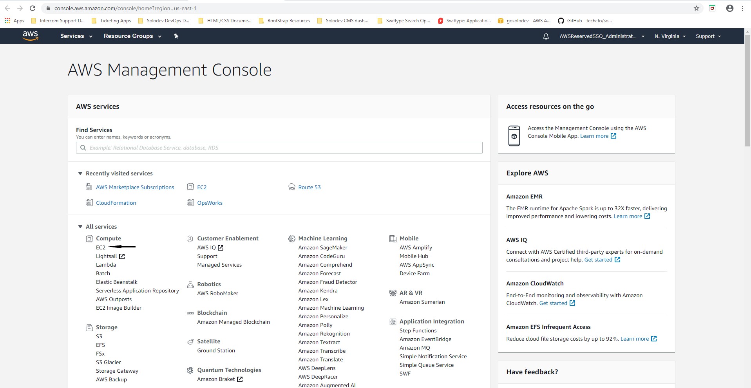Collapse the All services section
This screenshot has width=751, height=388.
pyautogui.click(x=80, y=227)
